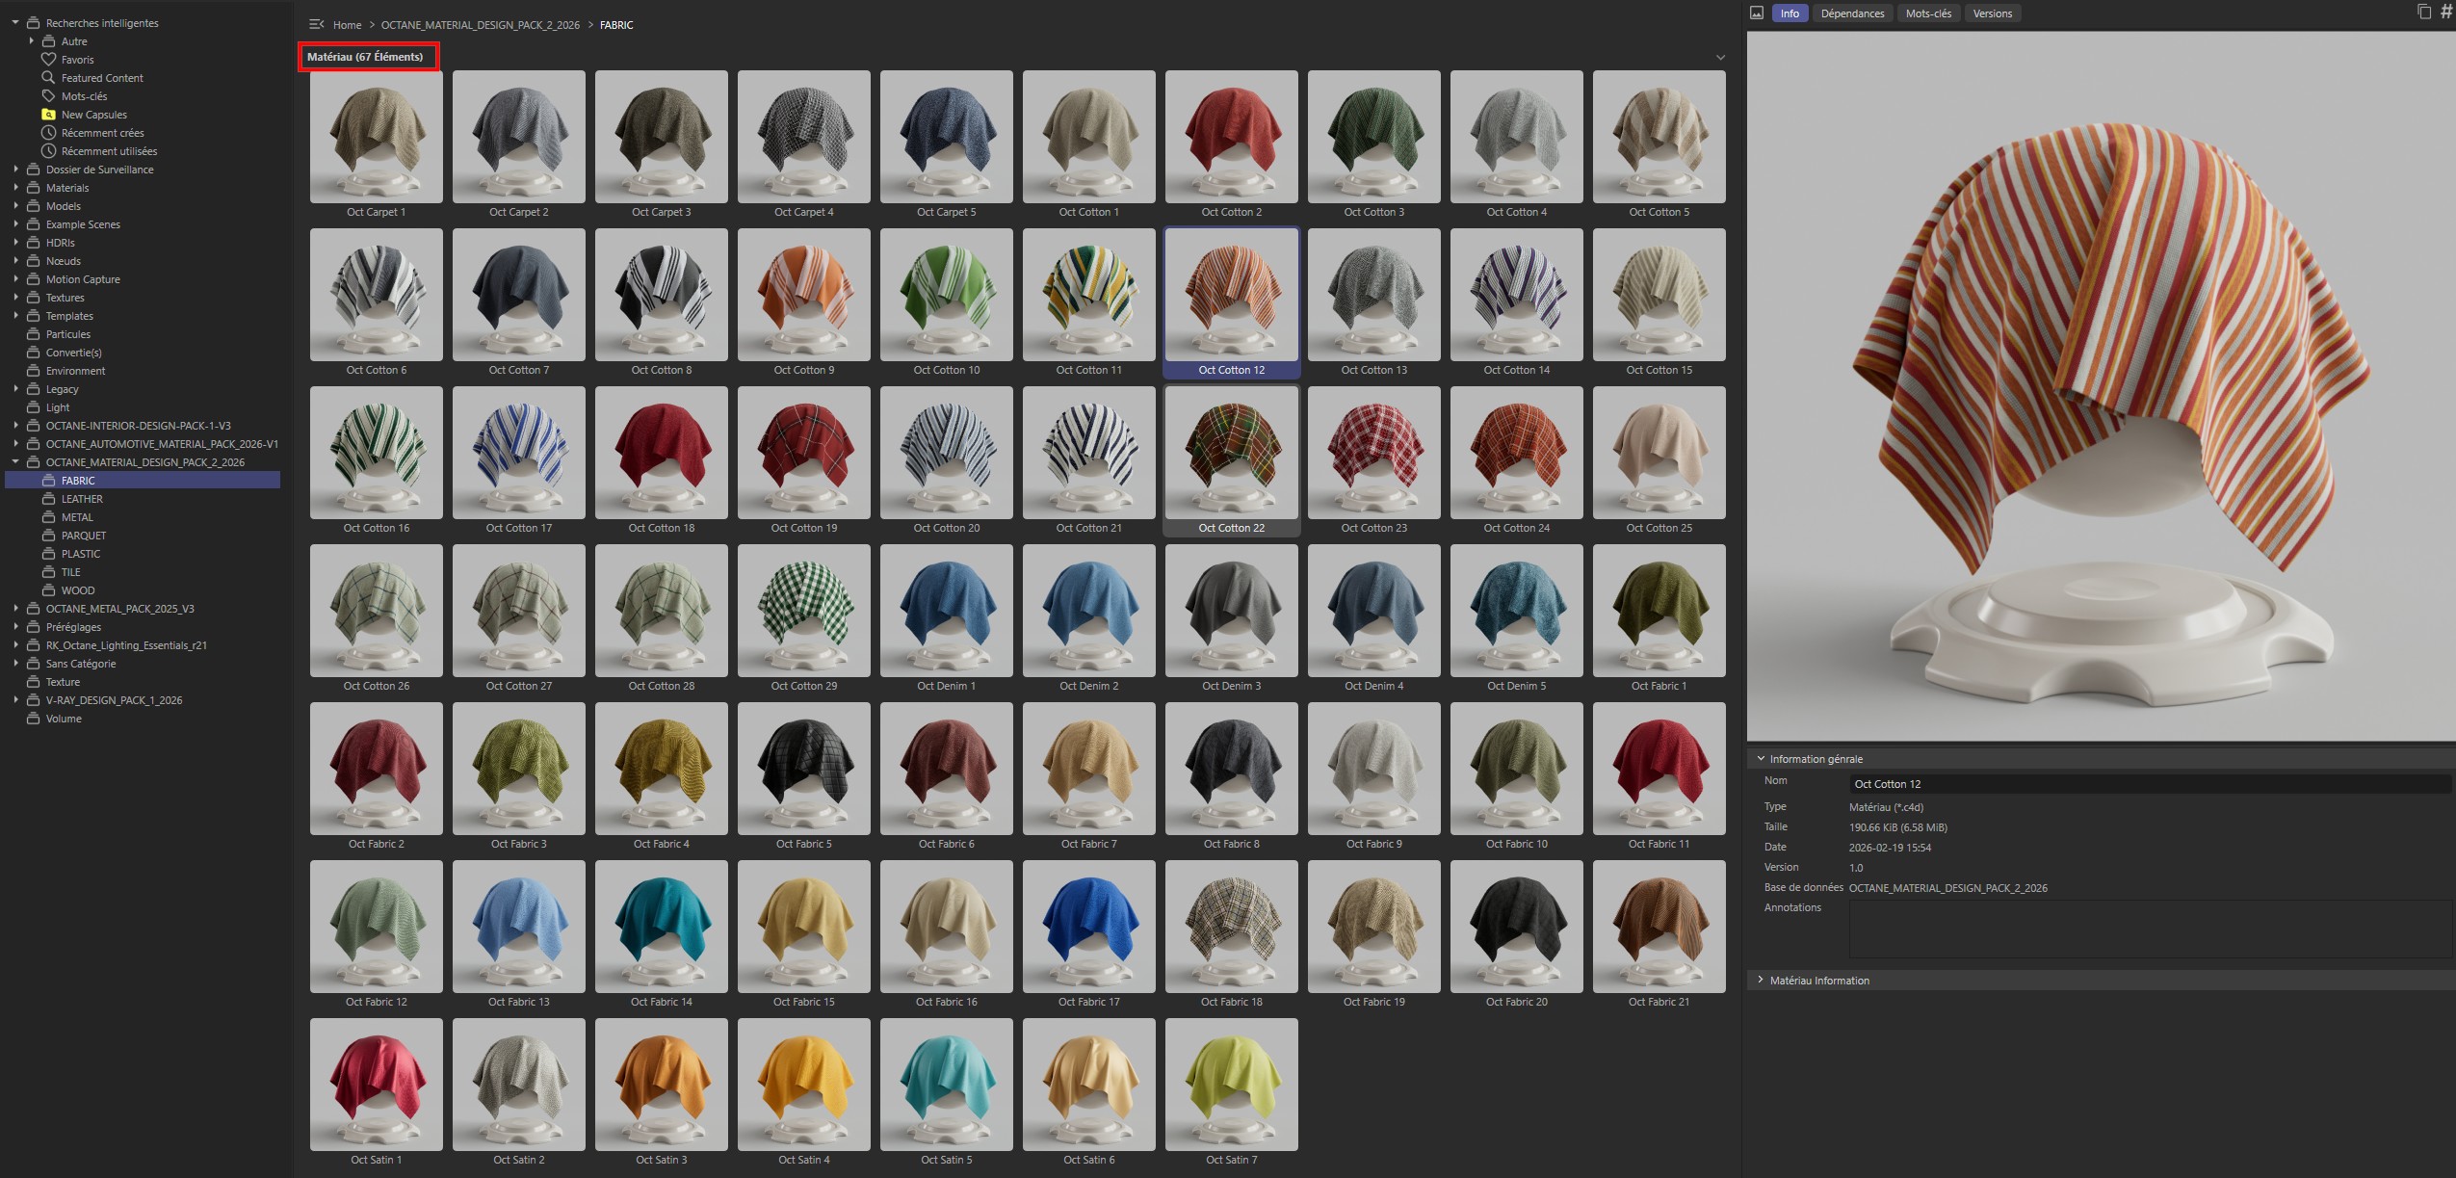Expand the OCTANE_METAL_PACK_2025_V3 entry
This screenshot has height=1178, width=2456.
(x=16, y=608)
